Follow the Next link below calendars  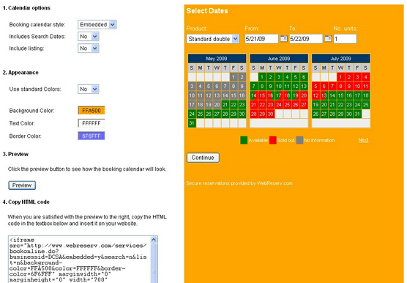[x=363, y=140]
